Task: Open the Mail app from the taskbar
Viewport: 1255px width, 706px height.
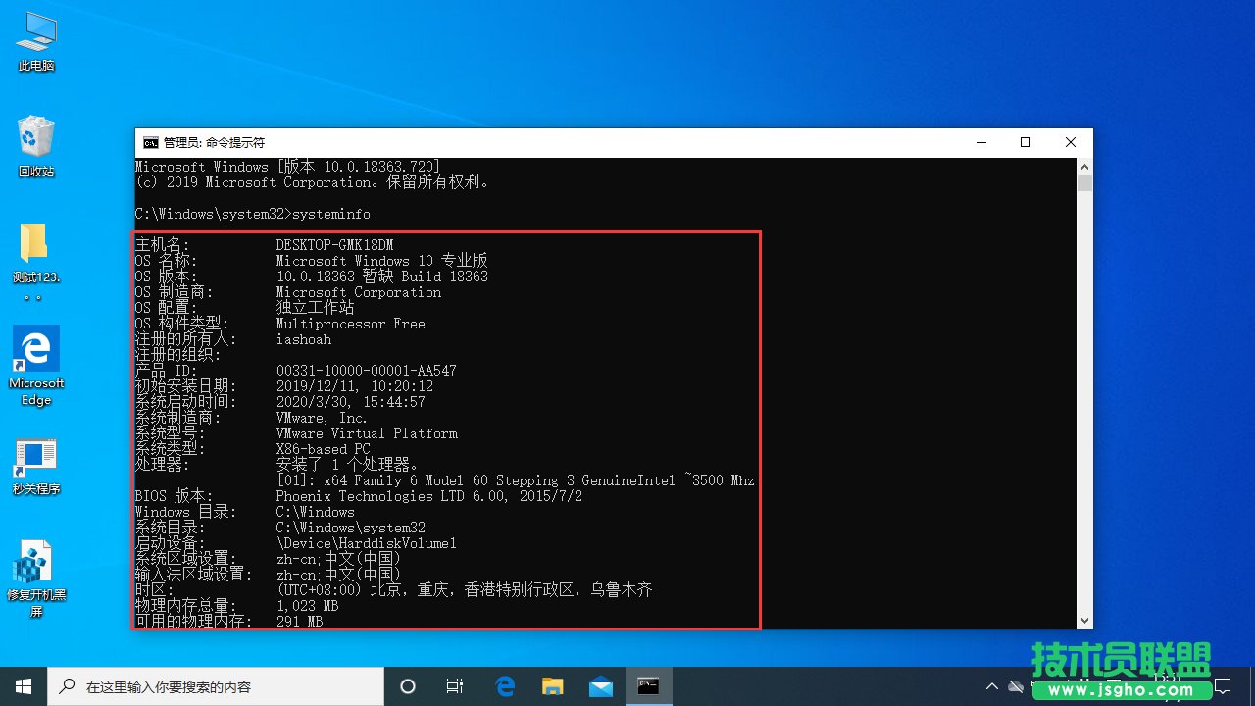Action: 601,686
